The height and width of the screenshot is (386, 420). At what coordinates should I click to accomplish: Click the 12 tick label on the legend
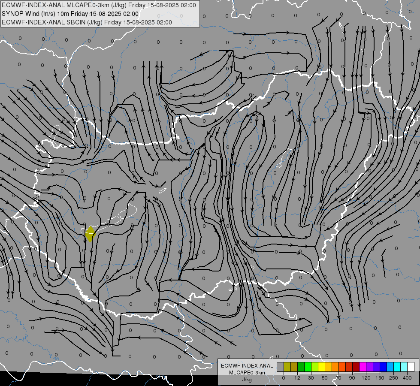click(x=297, y=378)
